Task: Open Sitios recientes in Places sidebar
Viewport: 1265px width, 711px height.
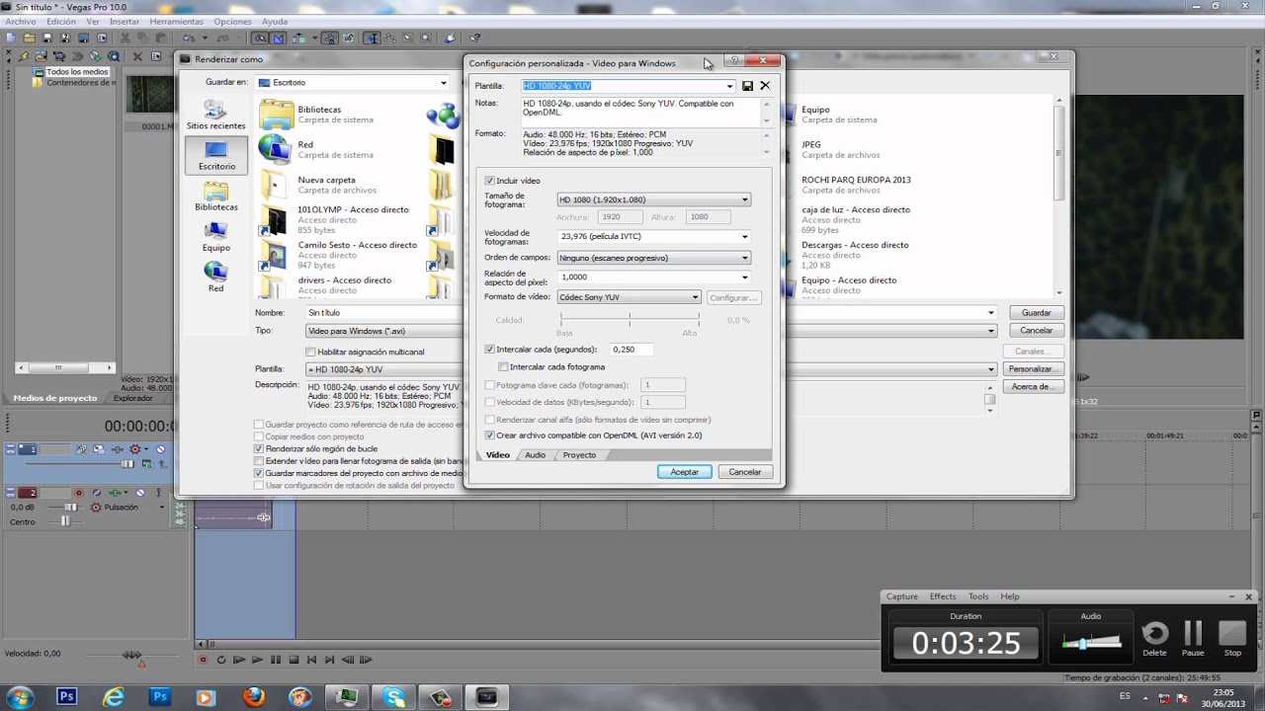Action: (216, 115)
